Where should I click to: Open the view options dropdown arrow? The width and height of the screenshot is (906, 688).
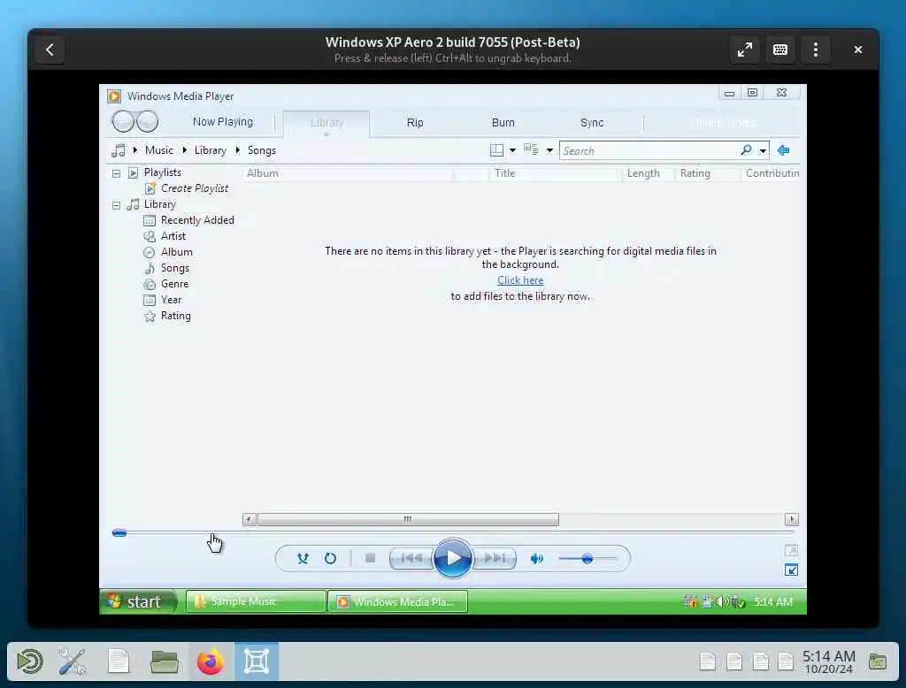[x=549, y=150]
